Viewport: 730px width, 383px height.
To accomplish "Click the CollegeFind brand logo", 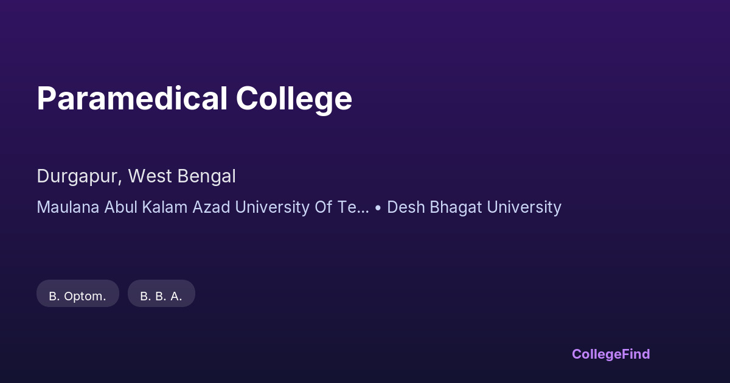I will click(611, 354).
